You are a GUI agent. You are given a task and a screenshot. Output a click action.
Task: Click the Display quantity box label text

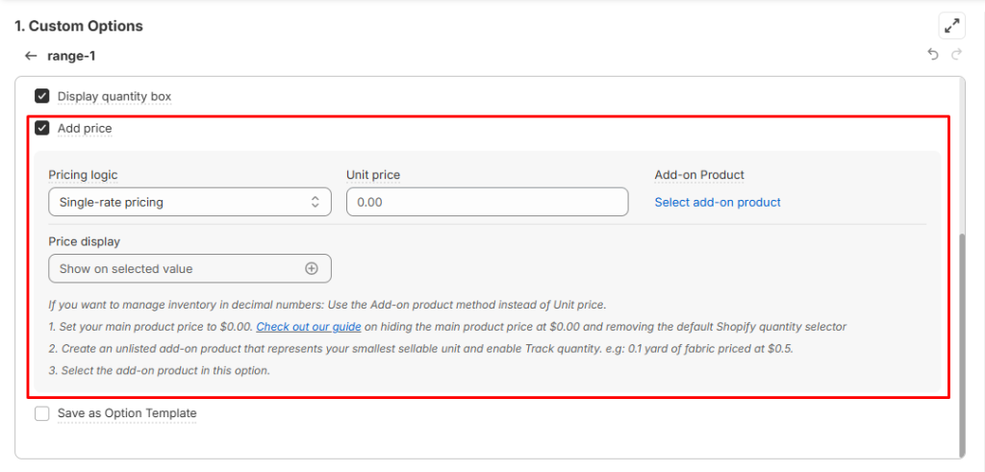[x=114, y=96]
